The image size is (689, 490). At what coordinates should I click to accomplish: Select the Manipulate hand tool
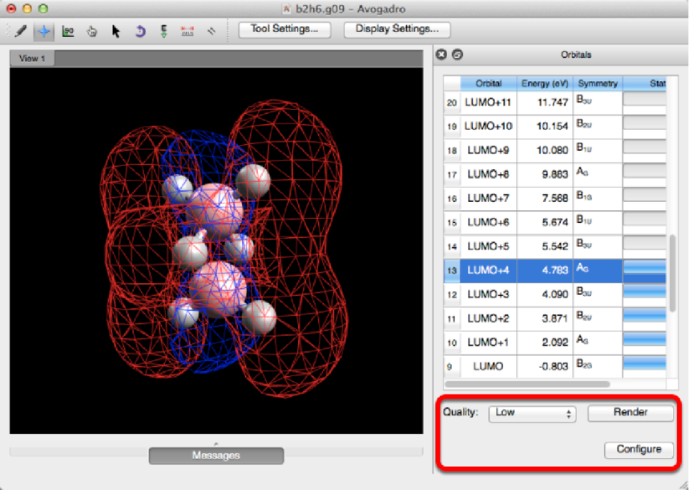91,31
